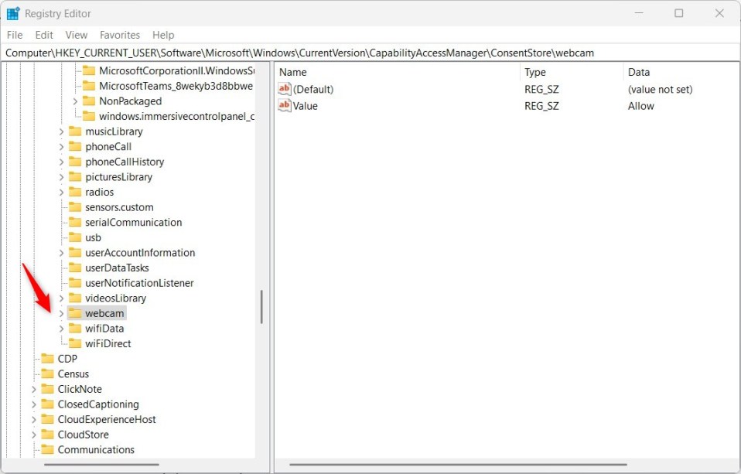Select the ClosedCaptioning key label
Viewport: 741px width, 474px height.
98,404
